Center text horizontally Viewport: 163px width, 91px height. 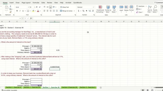coord(47,11)
